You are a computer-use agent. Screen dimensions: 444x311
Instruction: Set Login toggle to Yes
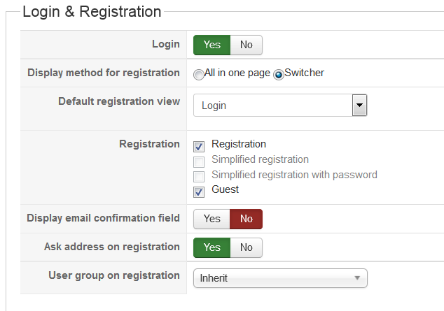pos(211,45)
